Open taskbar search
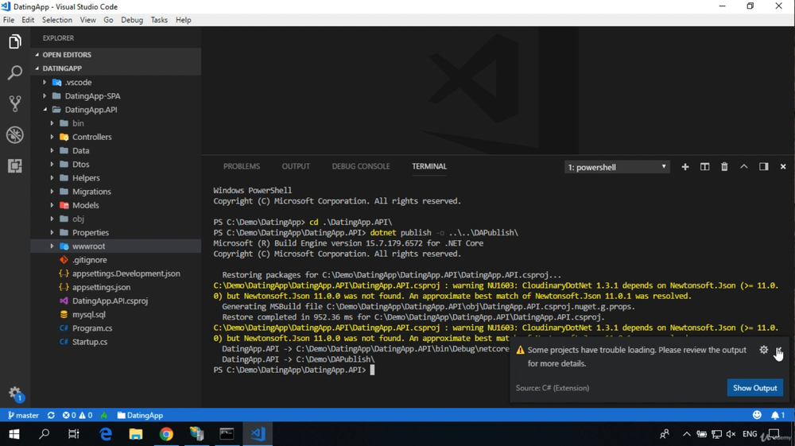The image size is (795, 446). [x=44, y=434]
